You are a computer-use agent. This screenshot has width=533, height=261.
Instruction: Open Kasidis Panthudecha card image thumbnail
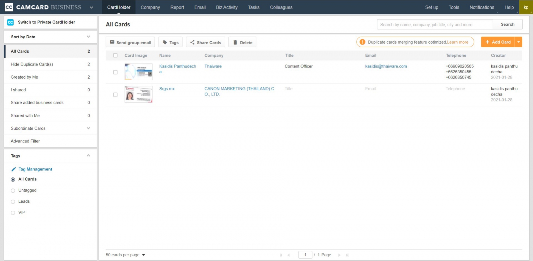[139, 72]
